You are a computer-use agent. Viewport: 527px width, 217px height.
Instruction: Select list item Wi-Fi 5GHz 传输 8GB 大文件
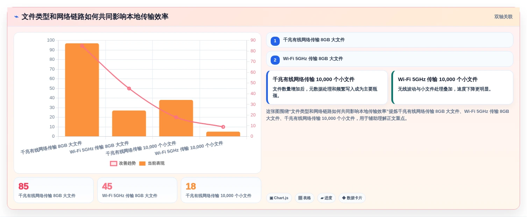coord(390,59)
